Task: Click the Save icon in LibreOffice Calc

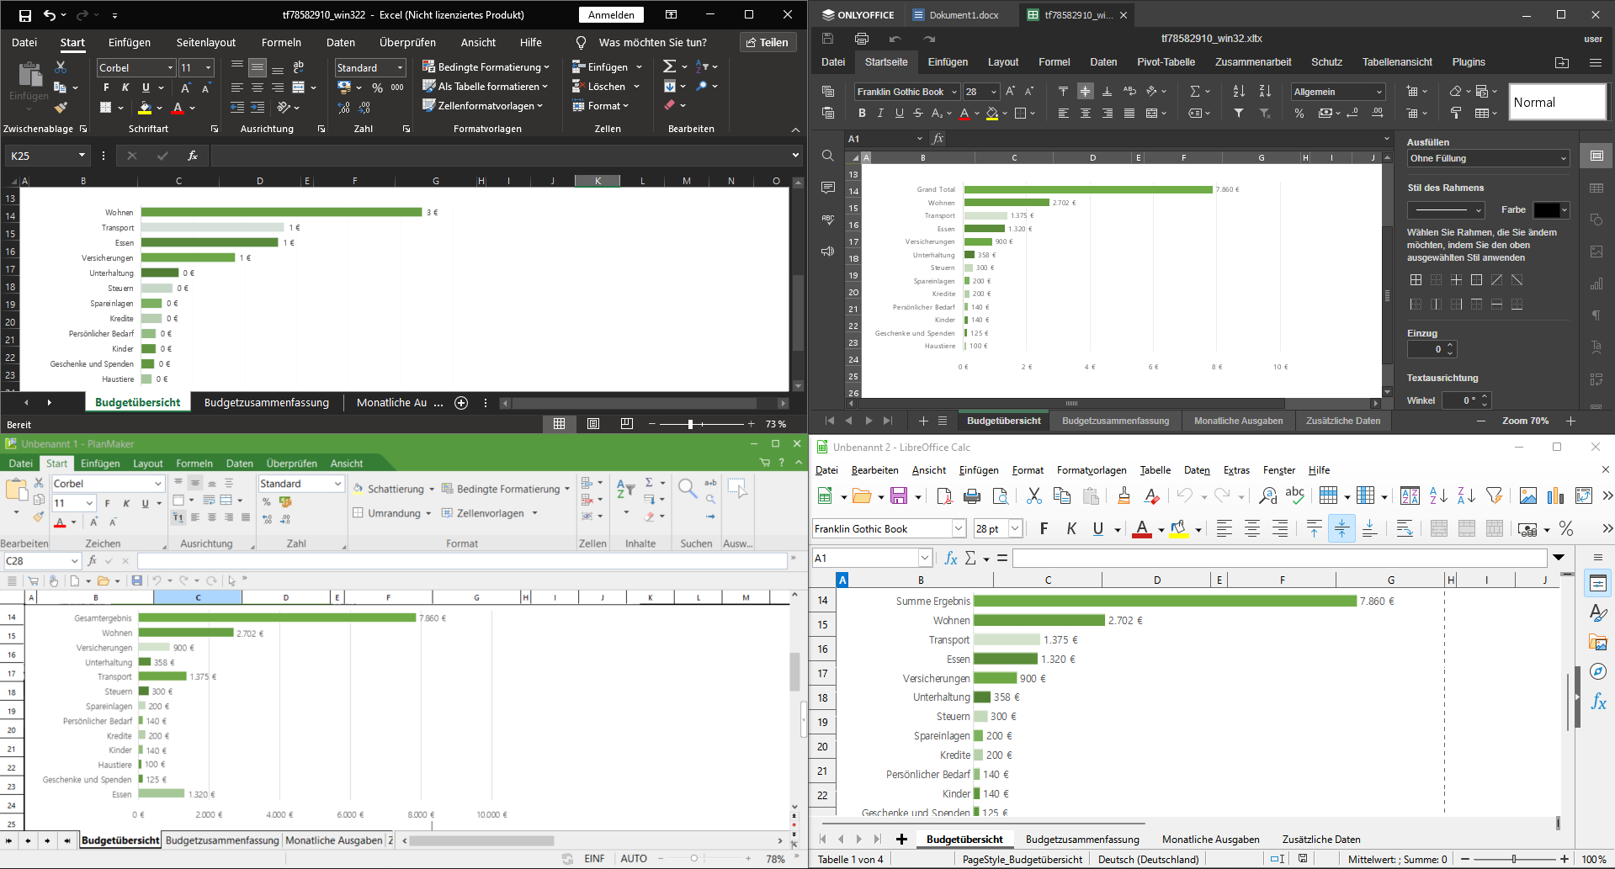Action: coord(899,496)
